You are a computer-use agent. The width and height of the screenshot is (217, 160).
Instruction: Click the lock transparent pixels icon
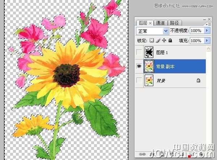[152, 41]
